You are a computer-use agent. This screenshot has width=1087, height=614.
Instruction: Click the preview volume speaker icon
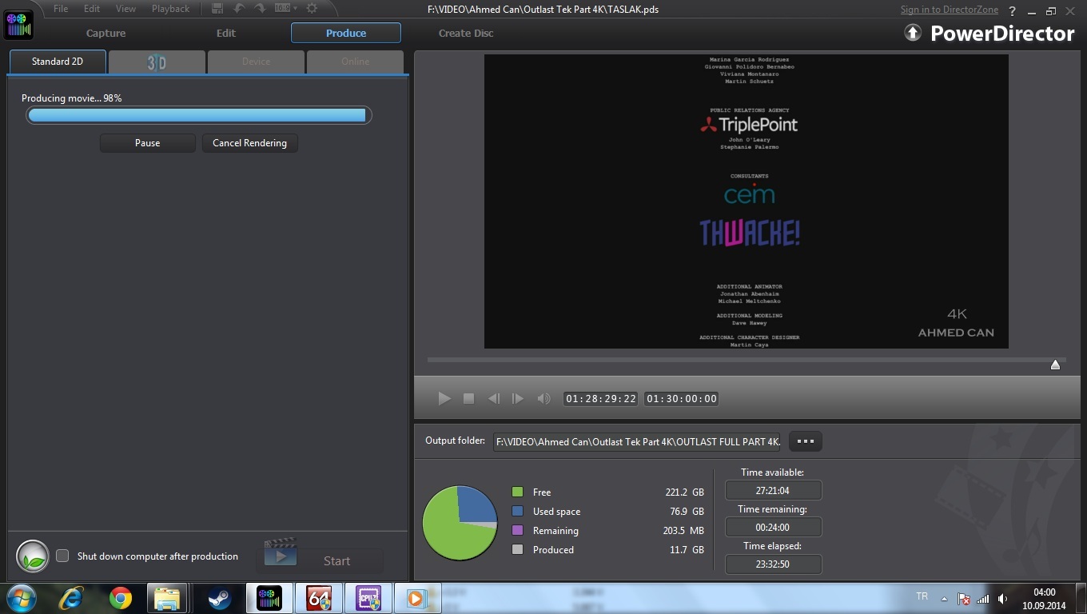[543, 398]
